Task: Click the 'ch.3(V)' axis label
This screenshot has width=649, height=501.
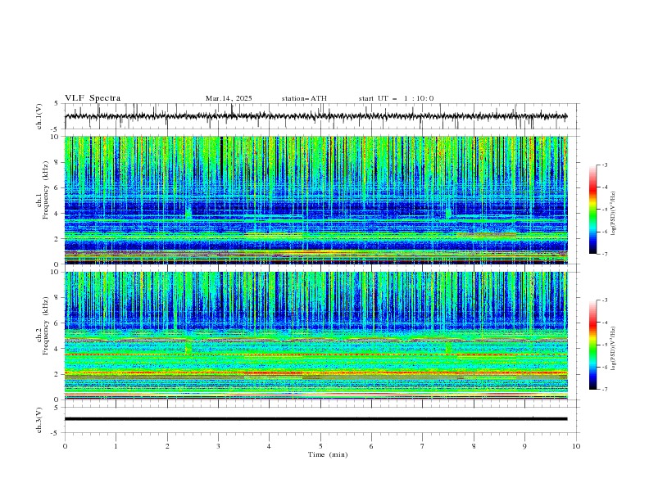Action: tap(39, 420)
